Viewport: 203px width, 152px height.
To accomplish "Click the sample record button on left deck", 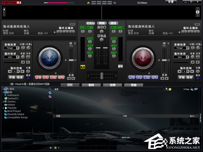I will pyautogui.click(x=28, y=57).
